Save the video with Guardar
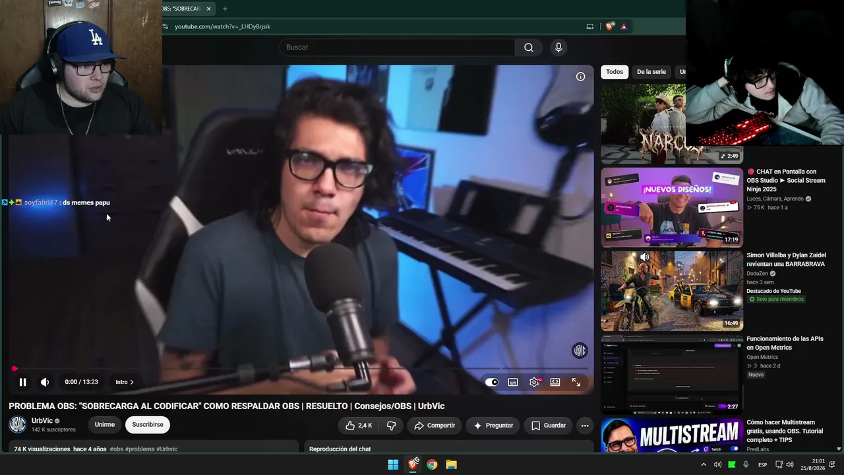 [x=549, y=426]
